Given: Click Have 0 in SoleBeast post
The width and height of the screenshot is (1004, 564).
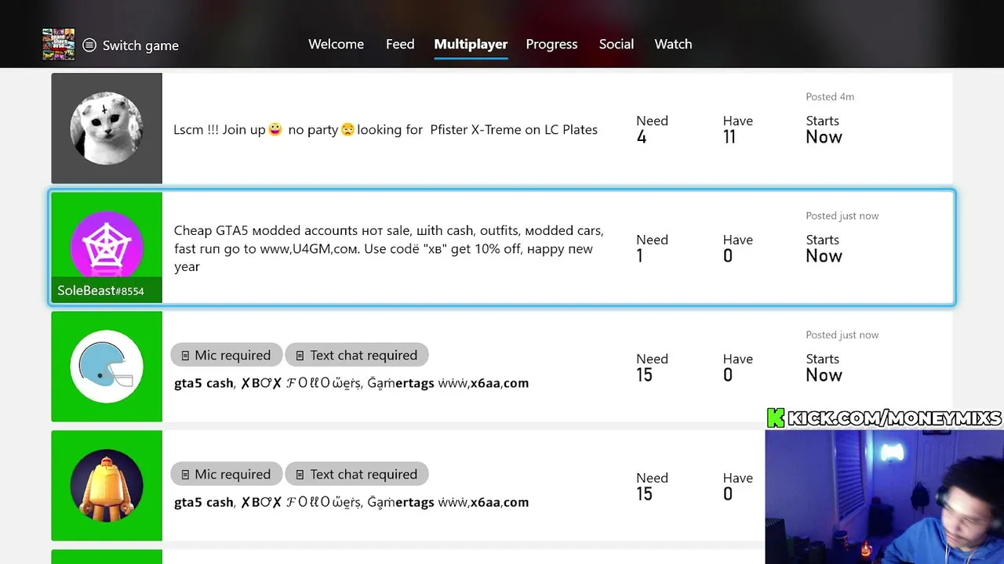Looking at the screenshot, I should (x=737, y=248).
